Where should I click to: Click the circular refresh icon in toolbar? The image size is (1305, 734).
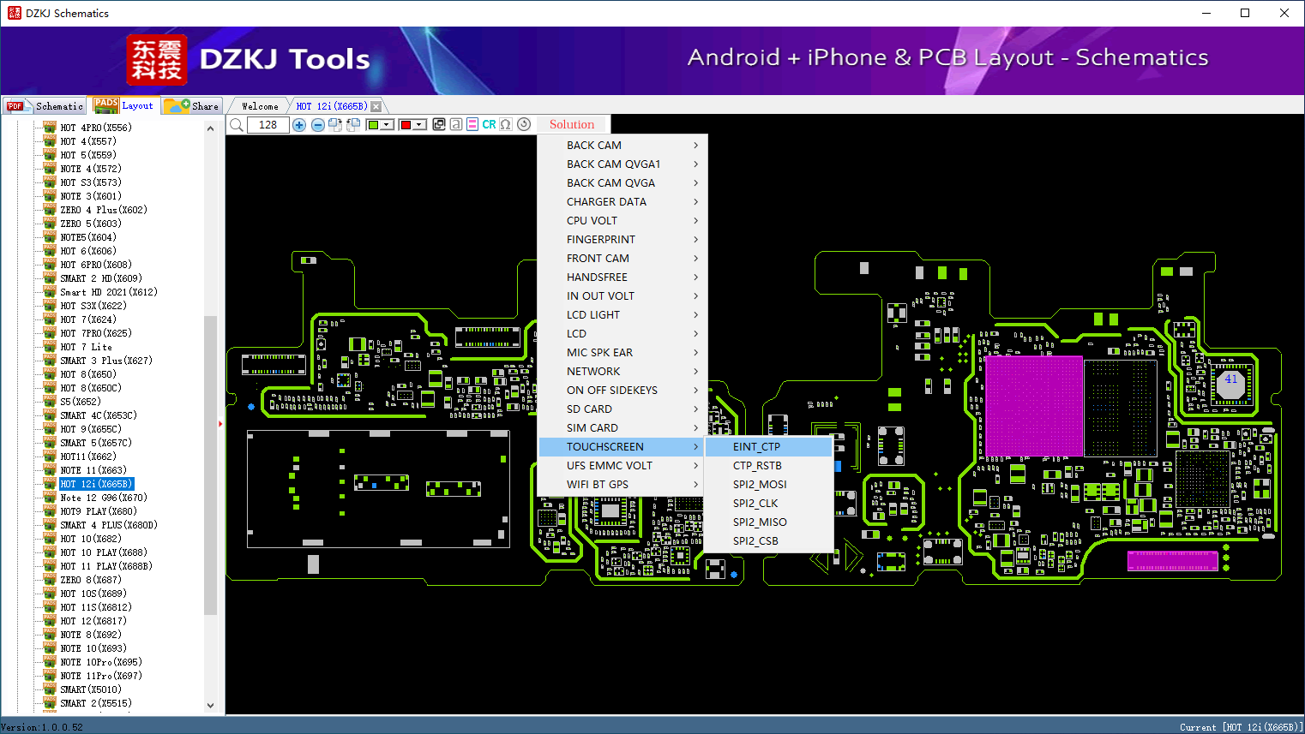coord(524,125)
